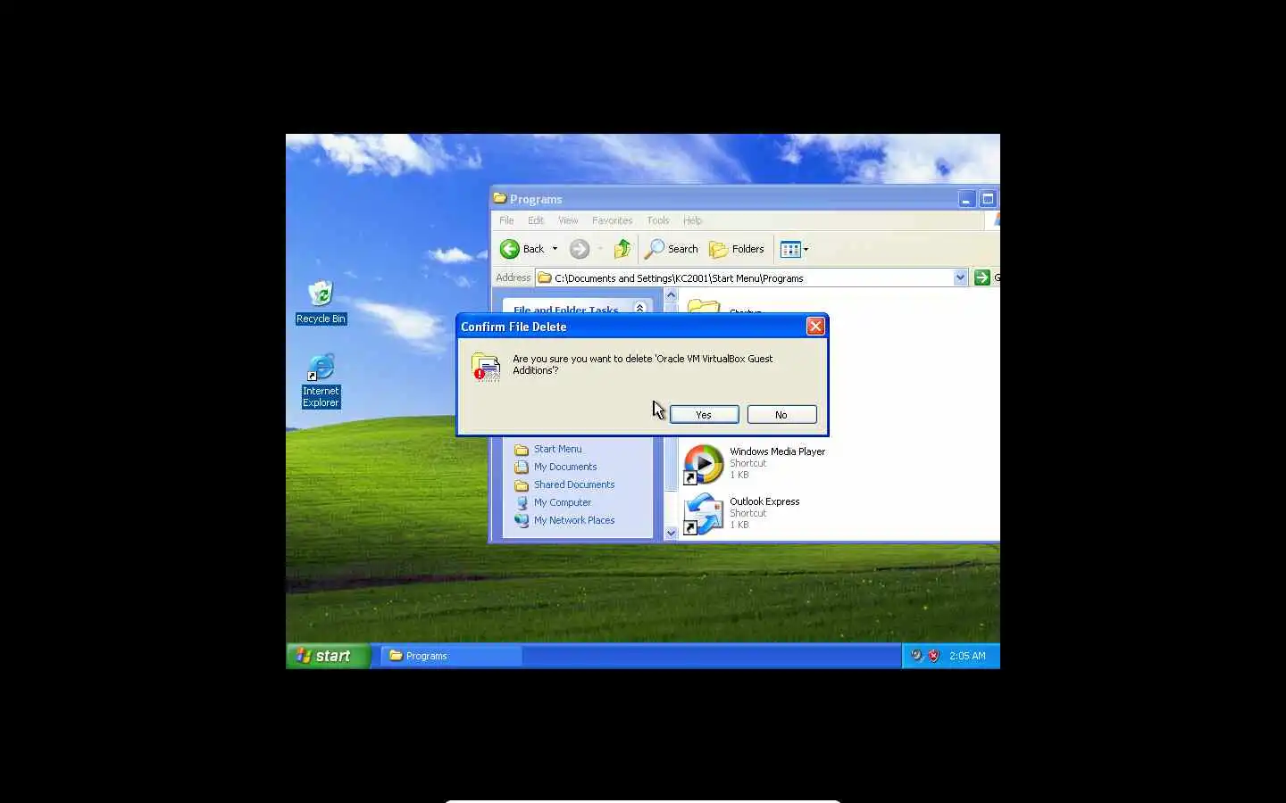This screenshot has width=1286, height=803.
Task: Click the Go arrow button
Action: coord(982,277)
